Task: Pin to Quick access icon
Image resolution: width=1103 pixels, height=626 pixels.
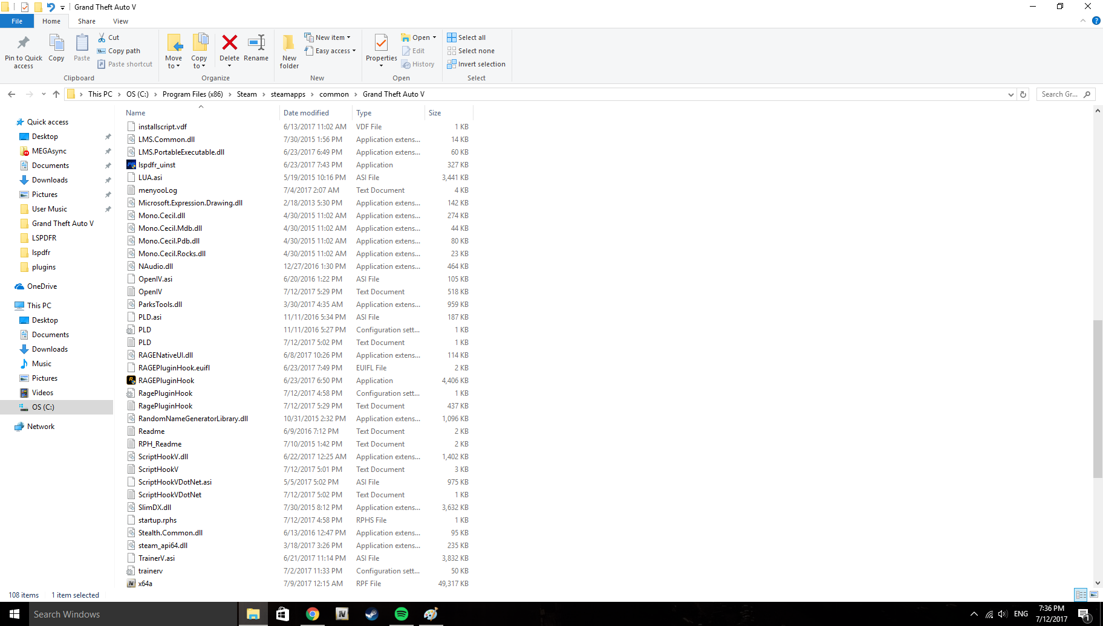Action: point(24,42)
